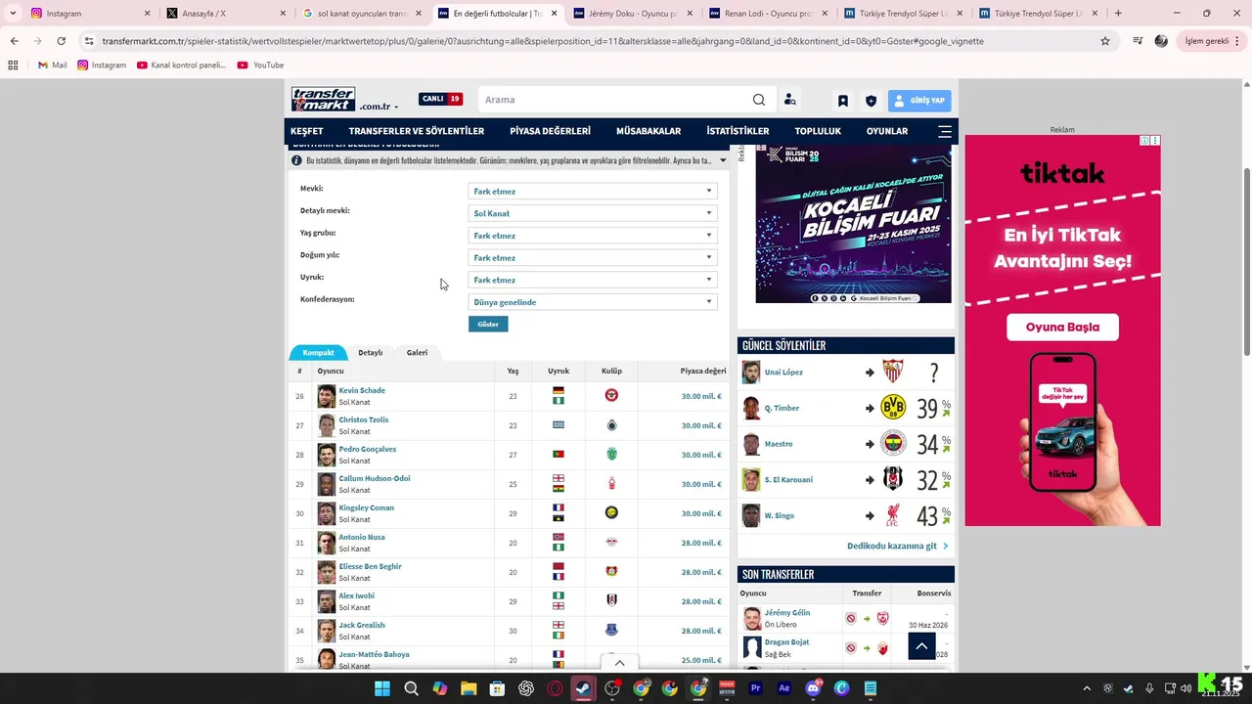Open Kevin Schade player link
This screenshot has width=1252, height=704.
pyautogui.click(x=362, y=390)
